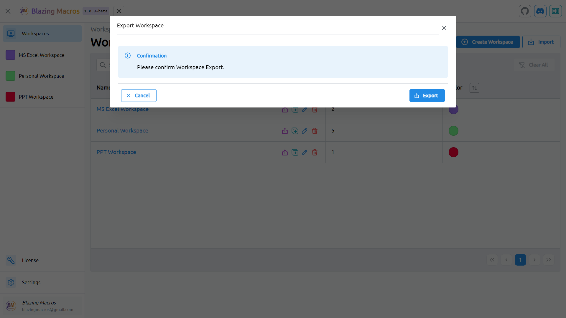Screen dimensions: 566x318
Task: Click the red color dot for PPT Workspace
Action: coord(453,152)
